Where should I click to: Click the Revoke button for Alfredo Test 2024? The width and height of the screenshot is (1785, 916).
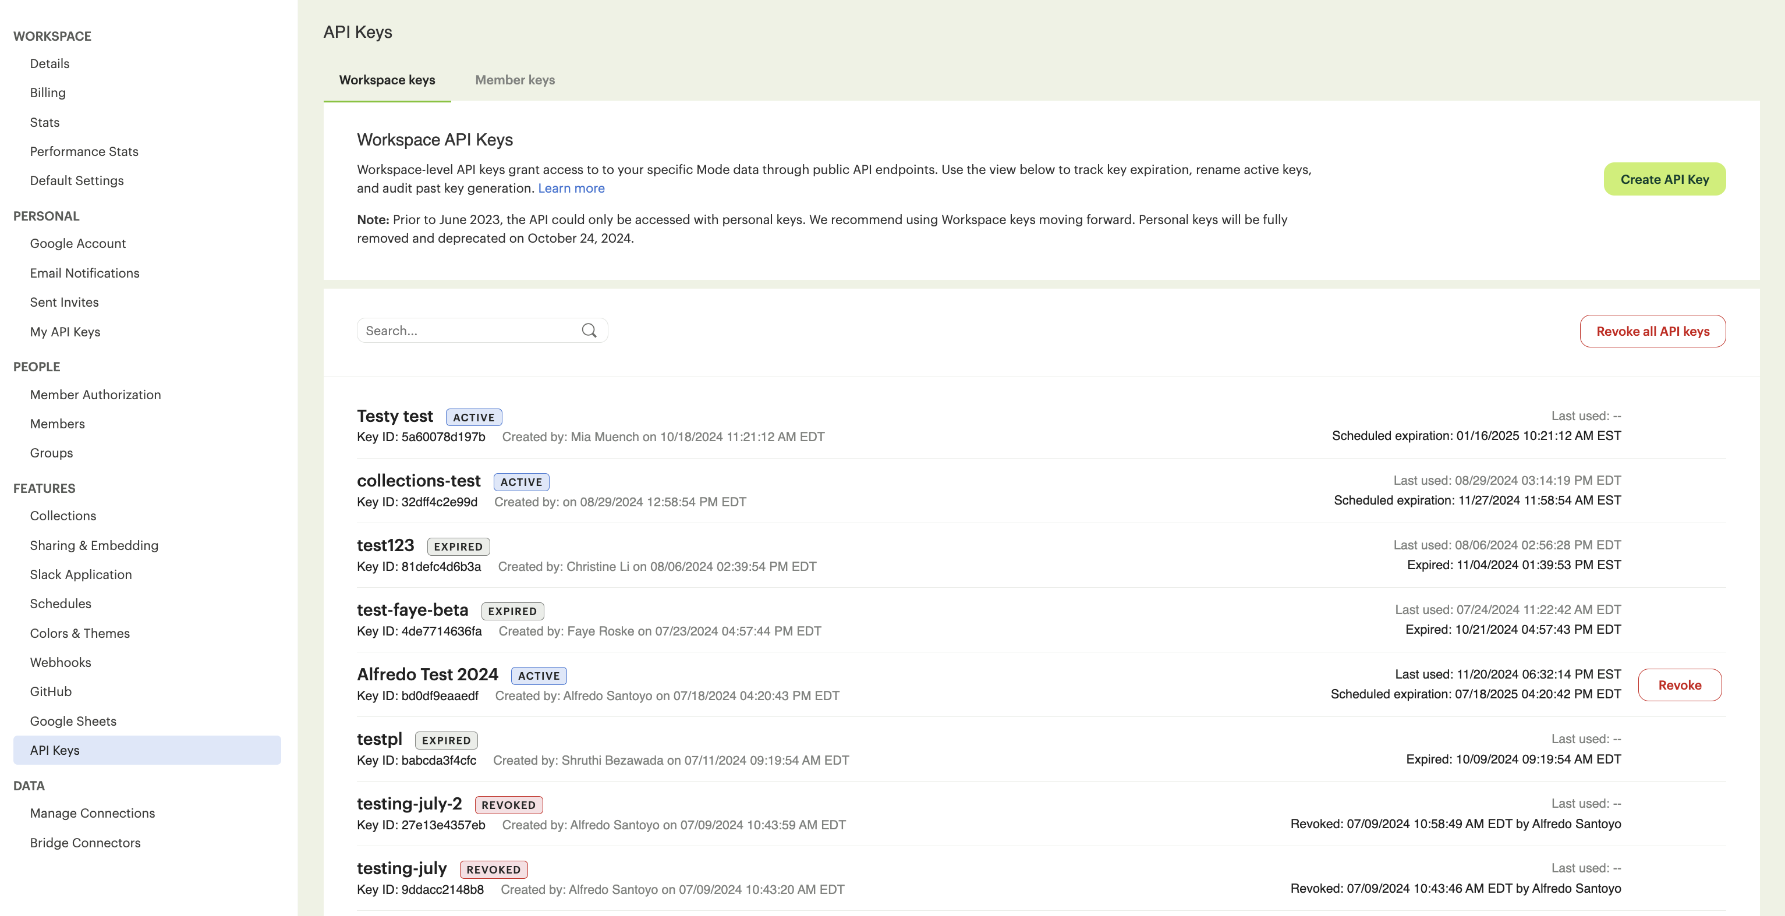(x=1680, y=684)
